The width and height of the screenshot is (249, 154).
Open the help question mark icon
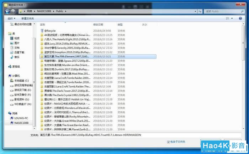tap(240, 19)
